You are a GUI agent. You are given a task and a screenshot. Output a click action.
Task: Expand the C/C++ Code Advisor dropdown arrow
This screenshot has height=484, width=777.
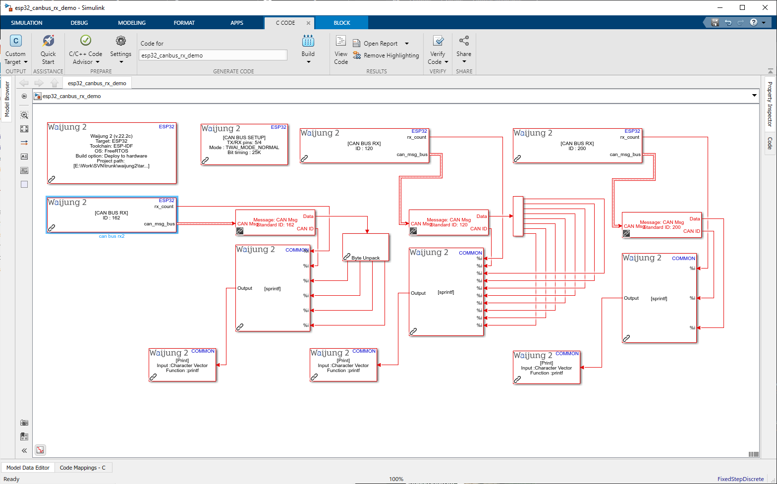point(98,62)
